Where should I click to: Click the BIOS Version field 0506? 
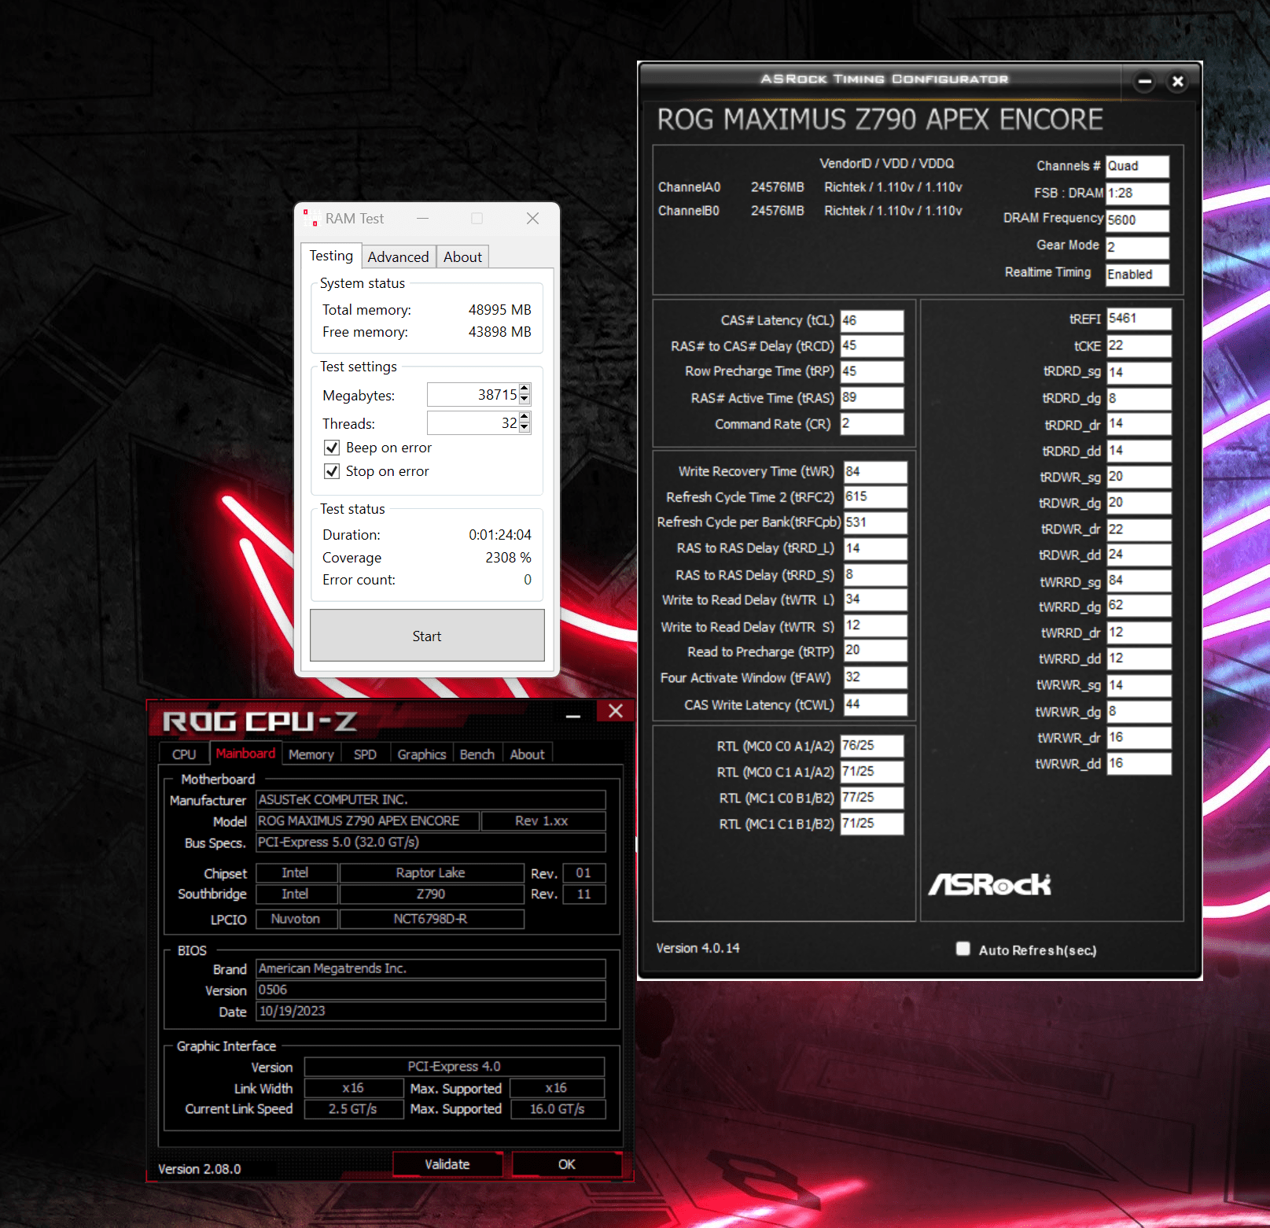(431, 990)
